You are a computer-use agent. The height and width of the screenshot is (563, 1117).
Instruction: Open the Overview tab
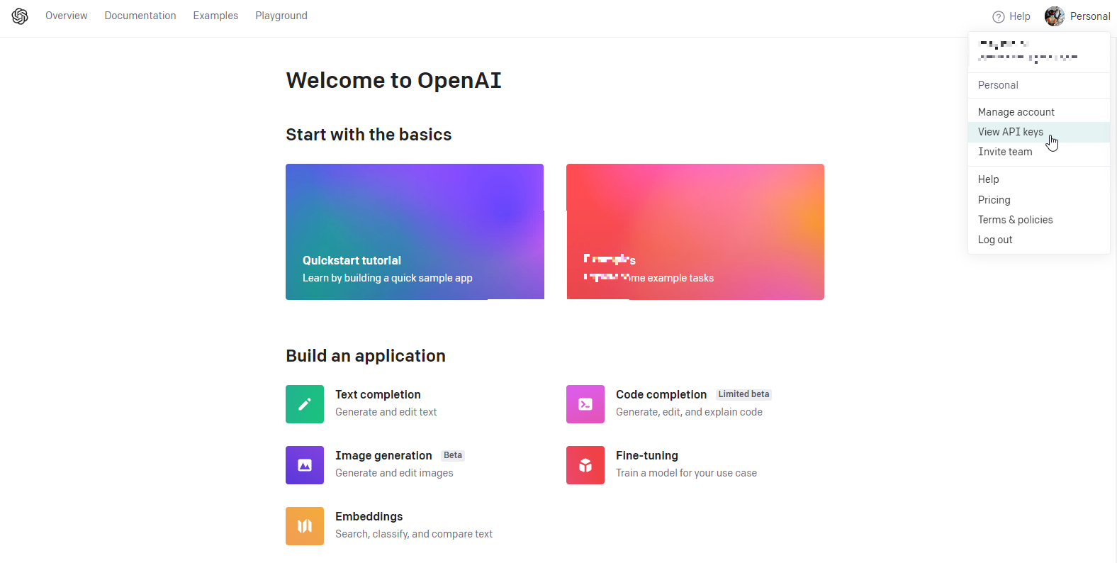point(67,16)
